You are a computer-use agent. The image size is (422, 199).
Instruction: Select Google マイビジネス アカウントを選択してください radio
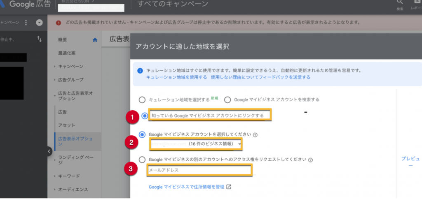[142, 134]
